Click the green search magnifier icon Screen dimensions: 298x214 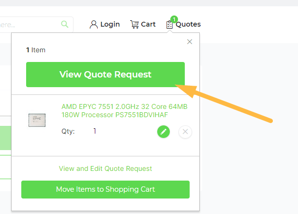tap(65, 24)
